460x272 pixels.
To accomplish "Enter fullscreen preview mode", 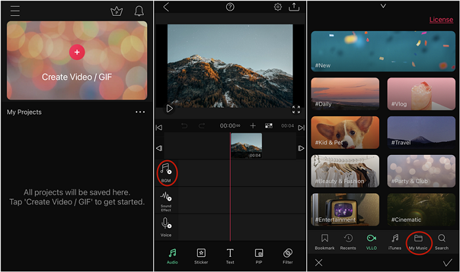I will pyautogui.click(x=296, y=109).
